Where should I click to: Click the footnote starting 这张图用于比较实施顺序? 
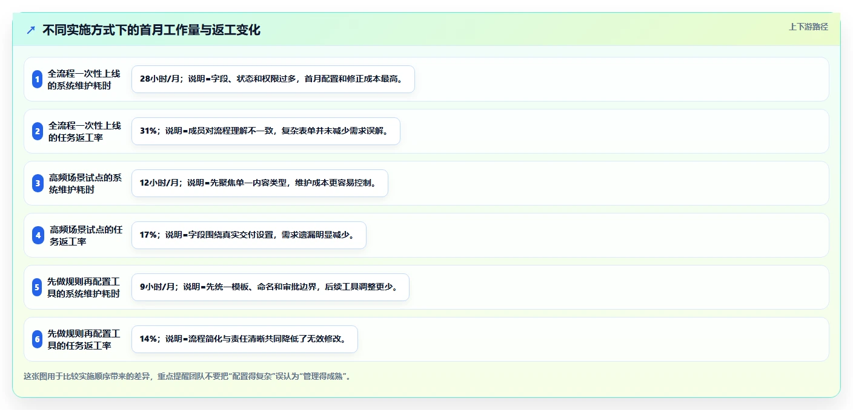[187, 376]
